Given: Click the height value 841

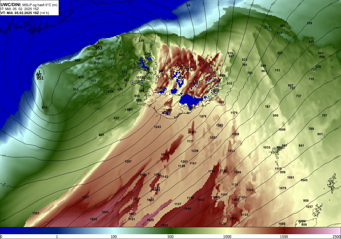Looking at the screenshot, I should (x=301, y=146).
